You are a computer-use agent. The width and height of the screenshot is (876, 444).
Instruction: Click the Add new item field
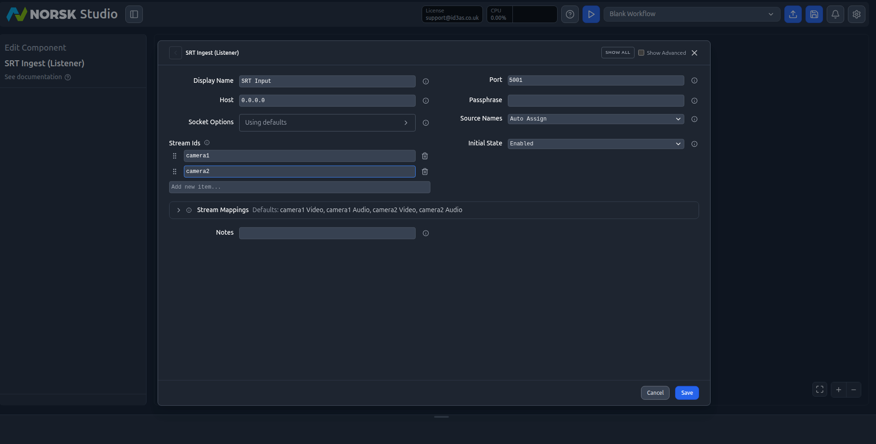tap(300, 187)
